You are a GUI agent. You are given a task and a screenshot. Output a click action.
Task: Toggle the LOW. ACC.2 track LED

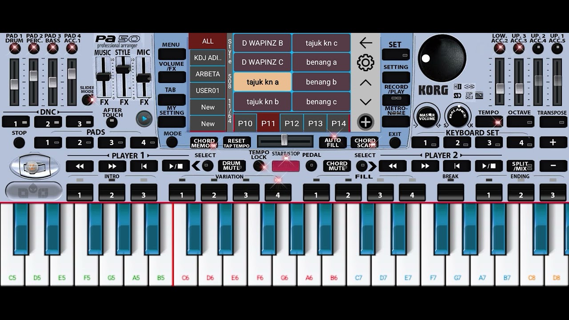click(x=500, y=49)
